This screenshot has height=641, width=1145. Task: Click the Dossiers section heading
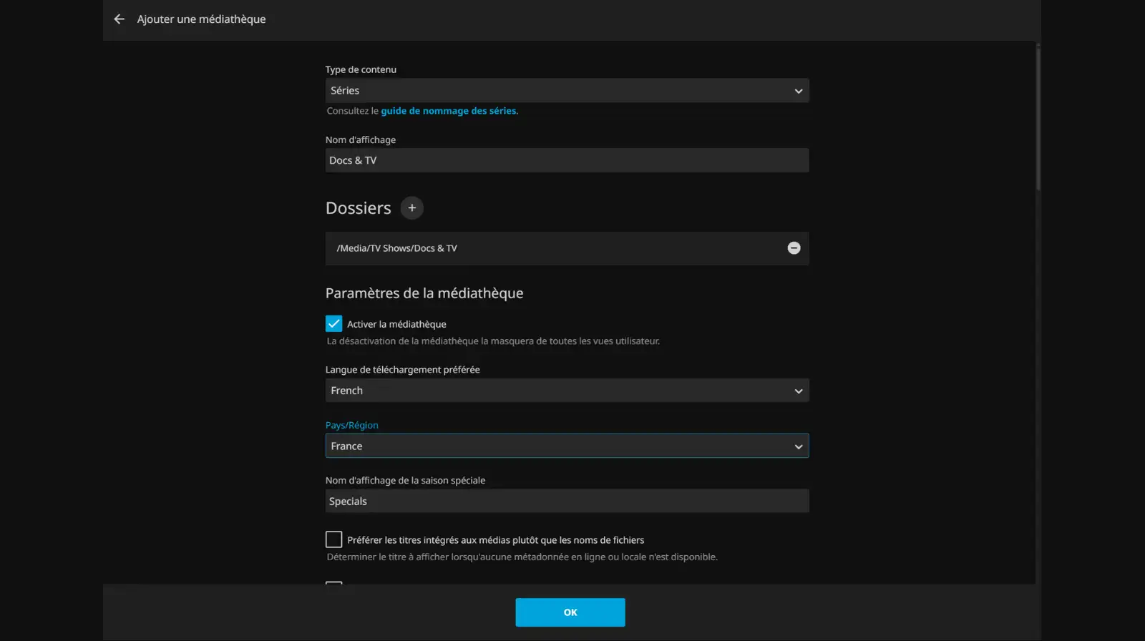[358, 208]
